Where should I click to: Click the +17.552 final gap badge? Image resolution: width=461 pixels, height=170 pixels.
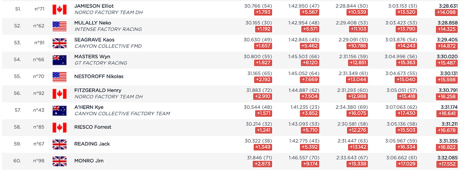[447, 165]
